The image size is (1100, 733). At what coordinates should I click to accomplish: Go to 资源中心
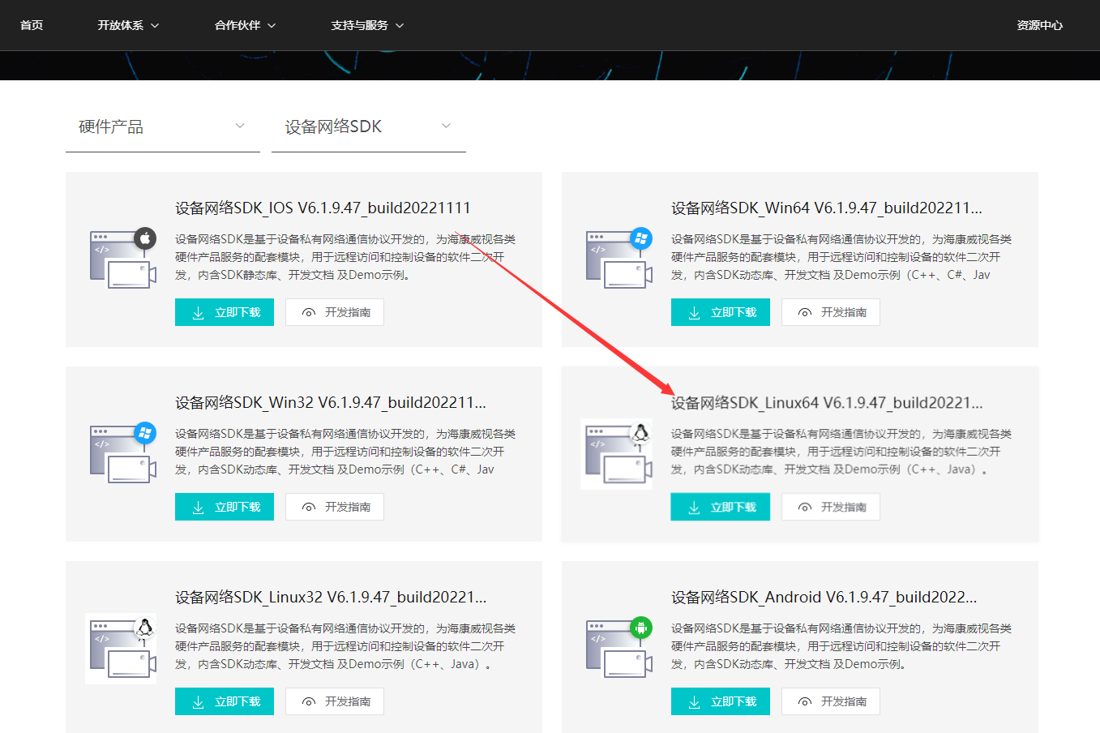1040,25
